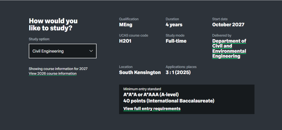Click the 'Applications: places' label
Viewport: 282px width, 130px height.
(181, 67)
